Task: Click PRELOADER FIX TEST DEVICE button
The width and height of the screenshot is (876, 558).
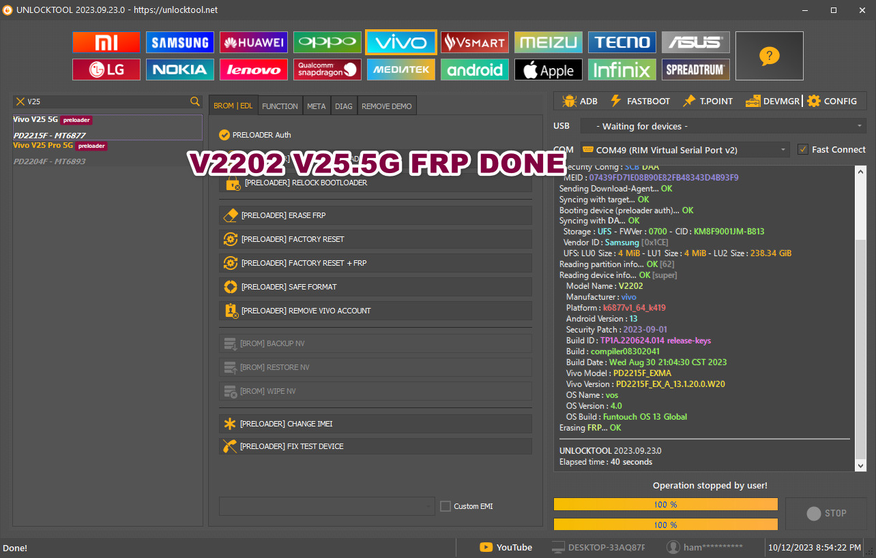Action: tap(375, 446)
